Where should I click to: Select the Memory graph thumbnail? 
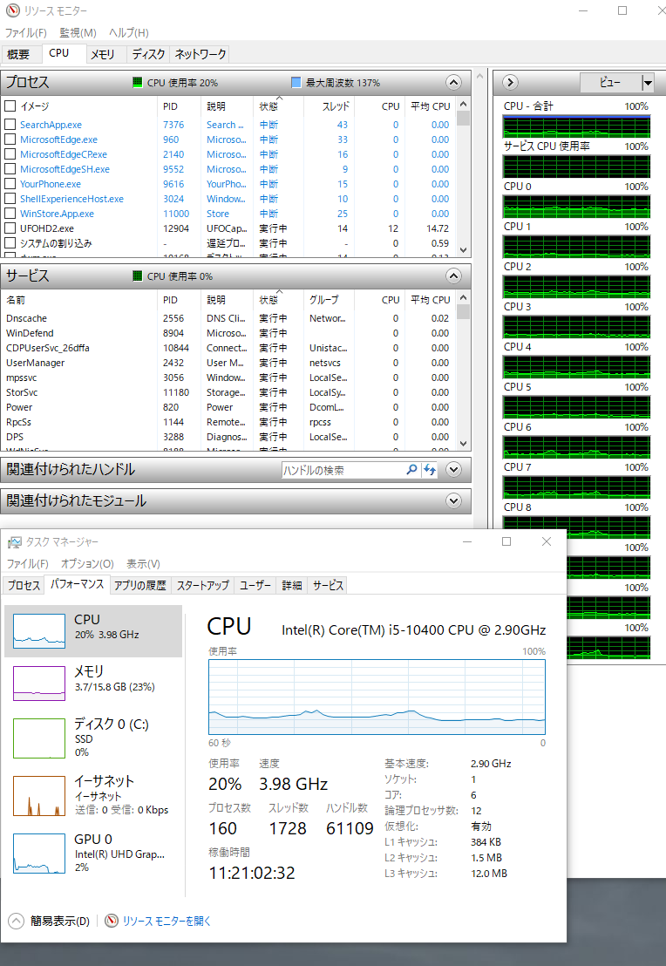coord(39,684)
